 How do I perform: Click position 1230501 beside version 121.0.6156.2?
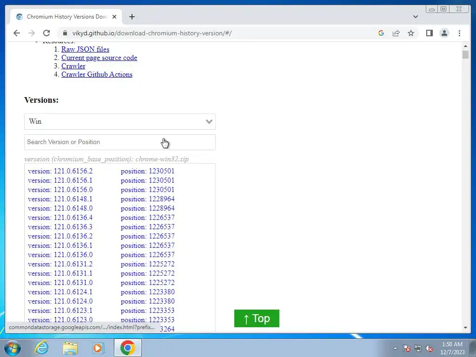click(147, 171)
